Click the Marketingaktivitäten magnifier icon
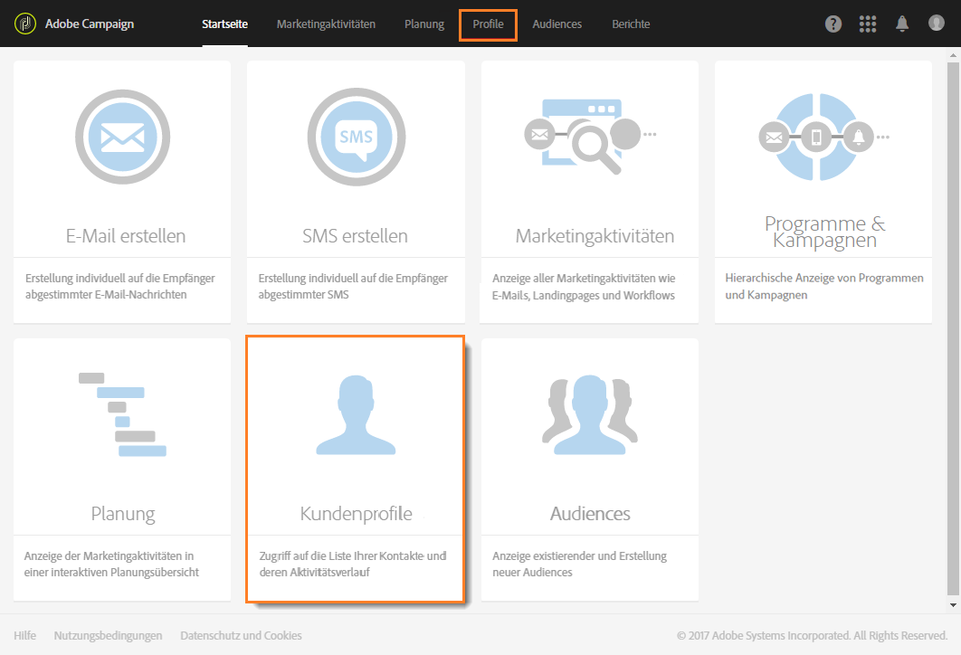This screenshot has width=961, height=655. coord(590,136)
